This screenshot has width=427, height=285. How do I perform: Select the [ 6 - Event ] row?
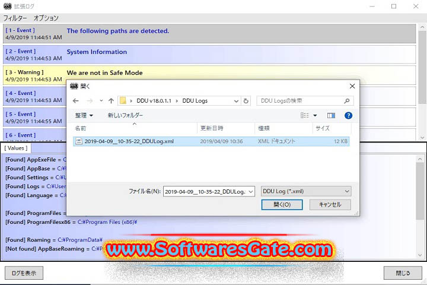[x=34, y=135]
